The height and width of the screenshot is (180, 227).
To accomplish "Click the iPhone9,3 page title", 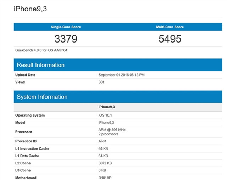I will (x=30, y=9).
